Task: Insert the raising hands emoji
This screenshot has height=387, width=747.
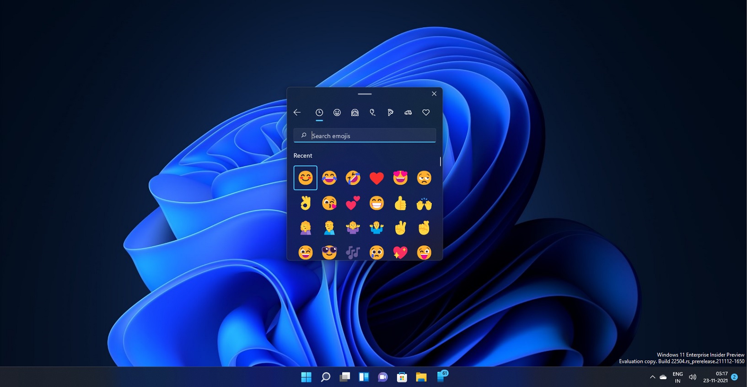Action: (424, 203)
